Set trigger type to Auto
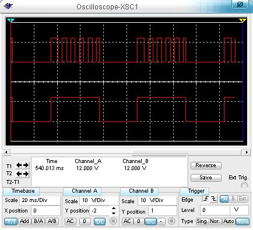Viewport: 253px width, 230px height. point(229,221)
